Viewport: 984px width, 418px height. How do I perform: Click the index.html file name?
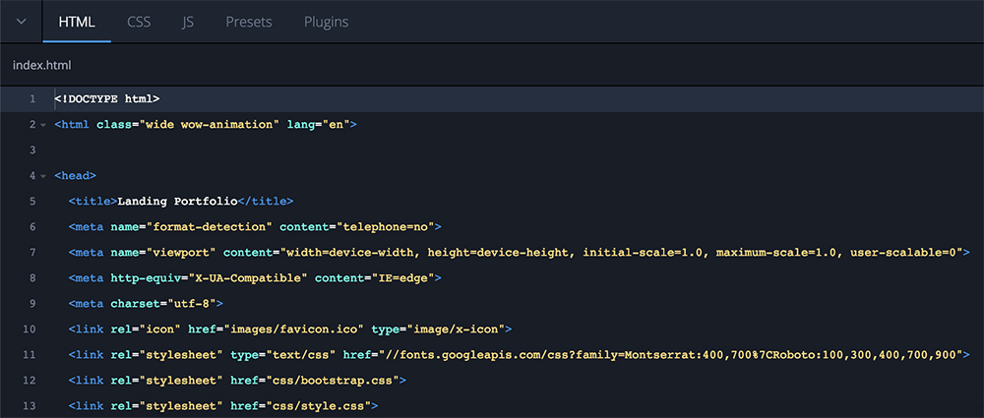42,65
